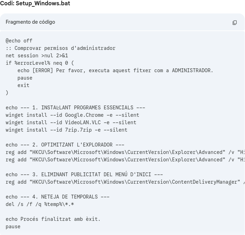Screen dimensions: 245x235
Task: Click the 'INSTAL·LANT PROGRAMES ESSENCIALS' echo line
Action: pyautogui.click(x=75, y=108)
